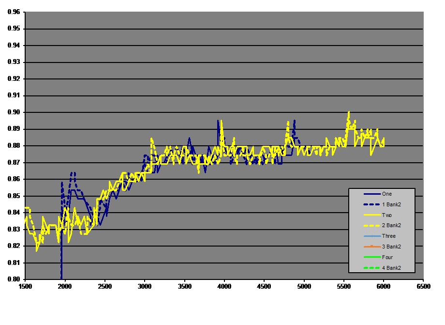This screenshot has width=445, height=325.
Task: Select dashed yellow legend key for 2 Bank2
Action: tap(371, 226)
